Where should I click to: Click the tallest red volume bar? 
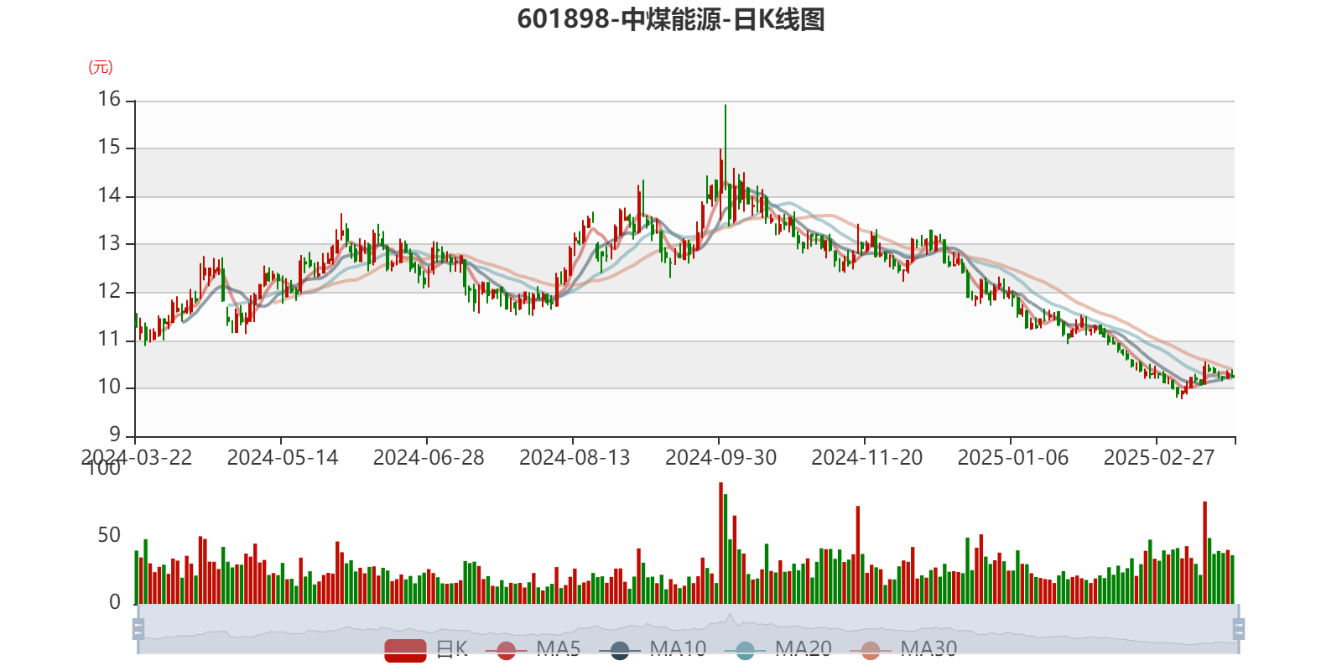pos(720,544)
